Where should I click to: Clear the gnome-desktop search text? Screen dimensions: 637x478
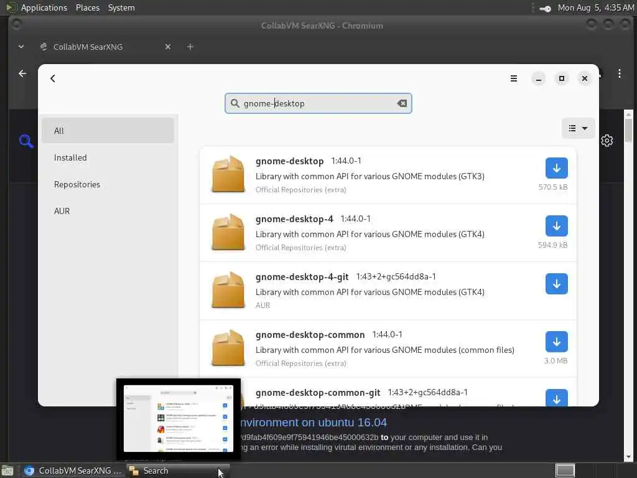click(x=402, y=103)
